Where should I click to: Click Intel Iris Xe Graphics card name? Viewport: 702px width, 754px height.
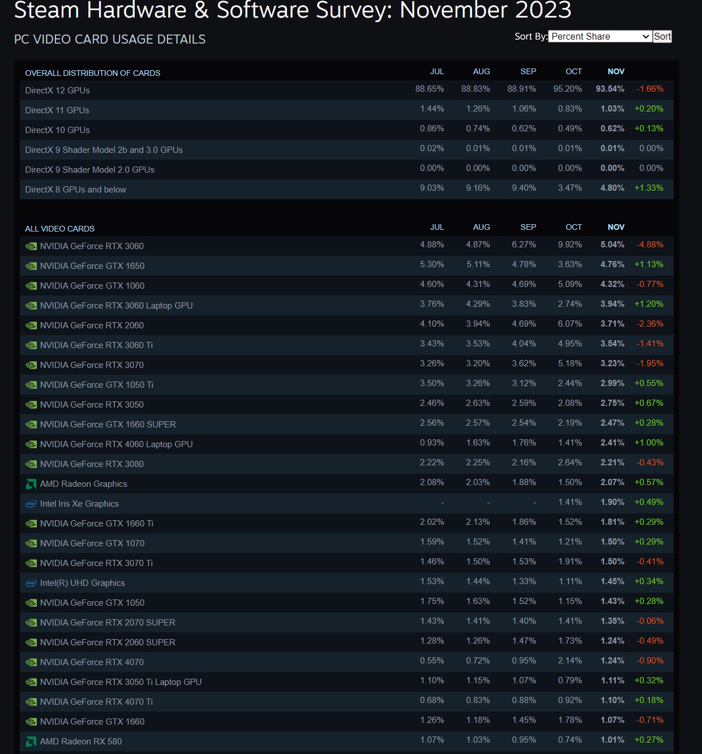click(x=79, y=504)
